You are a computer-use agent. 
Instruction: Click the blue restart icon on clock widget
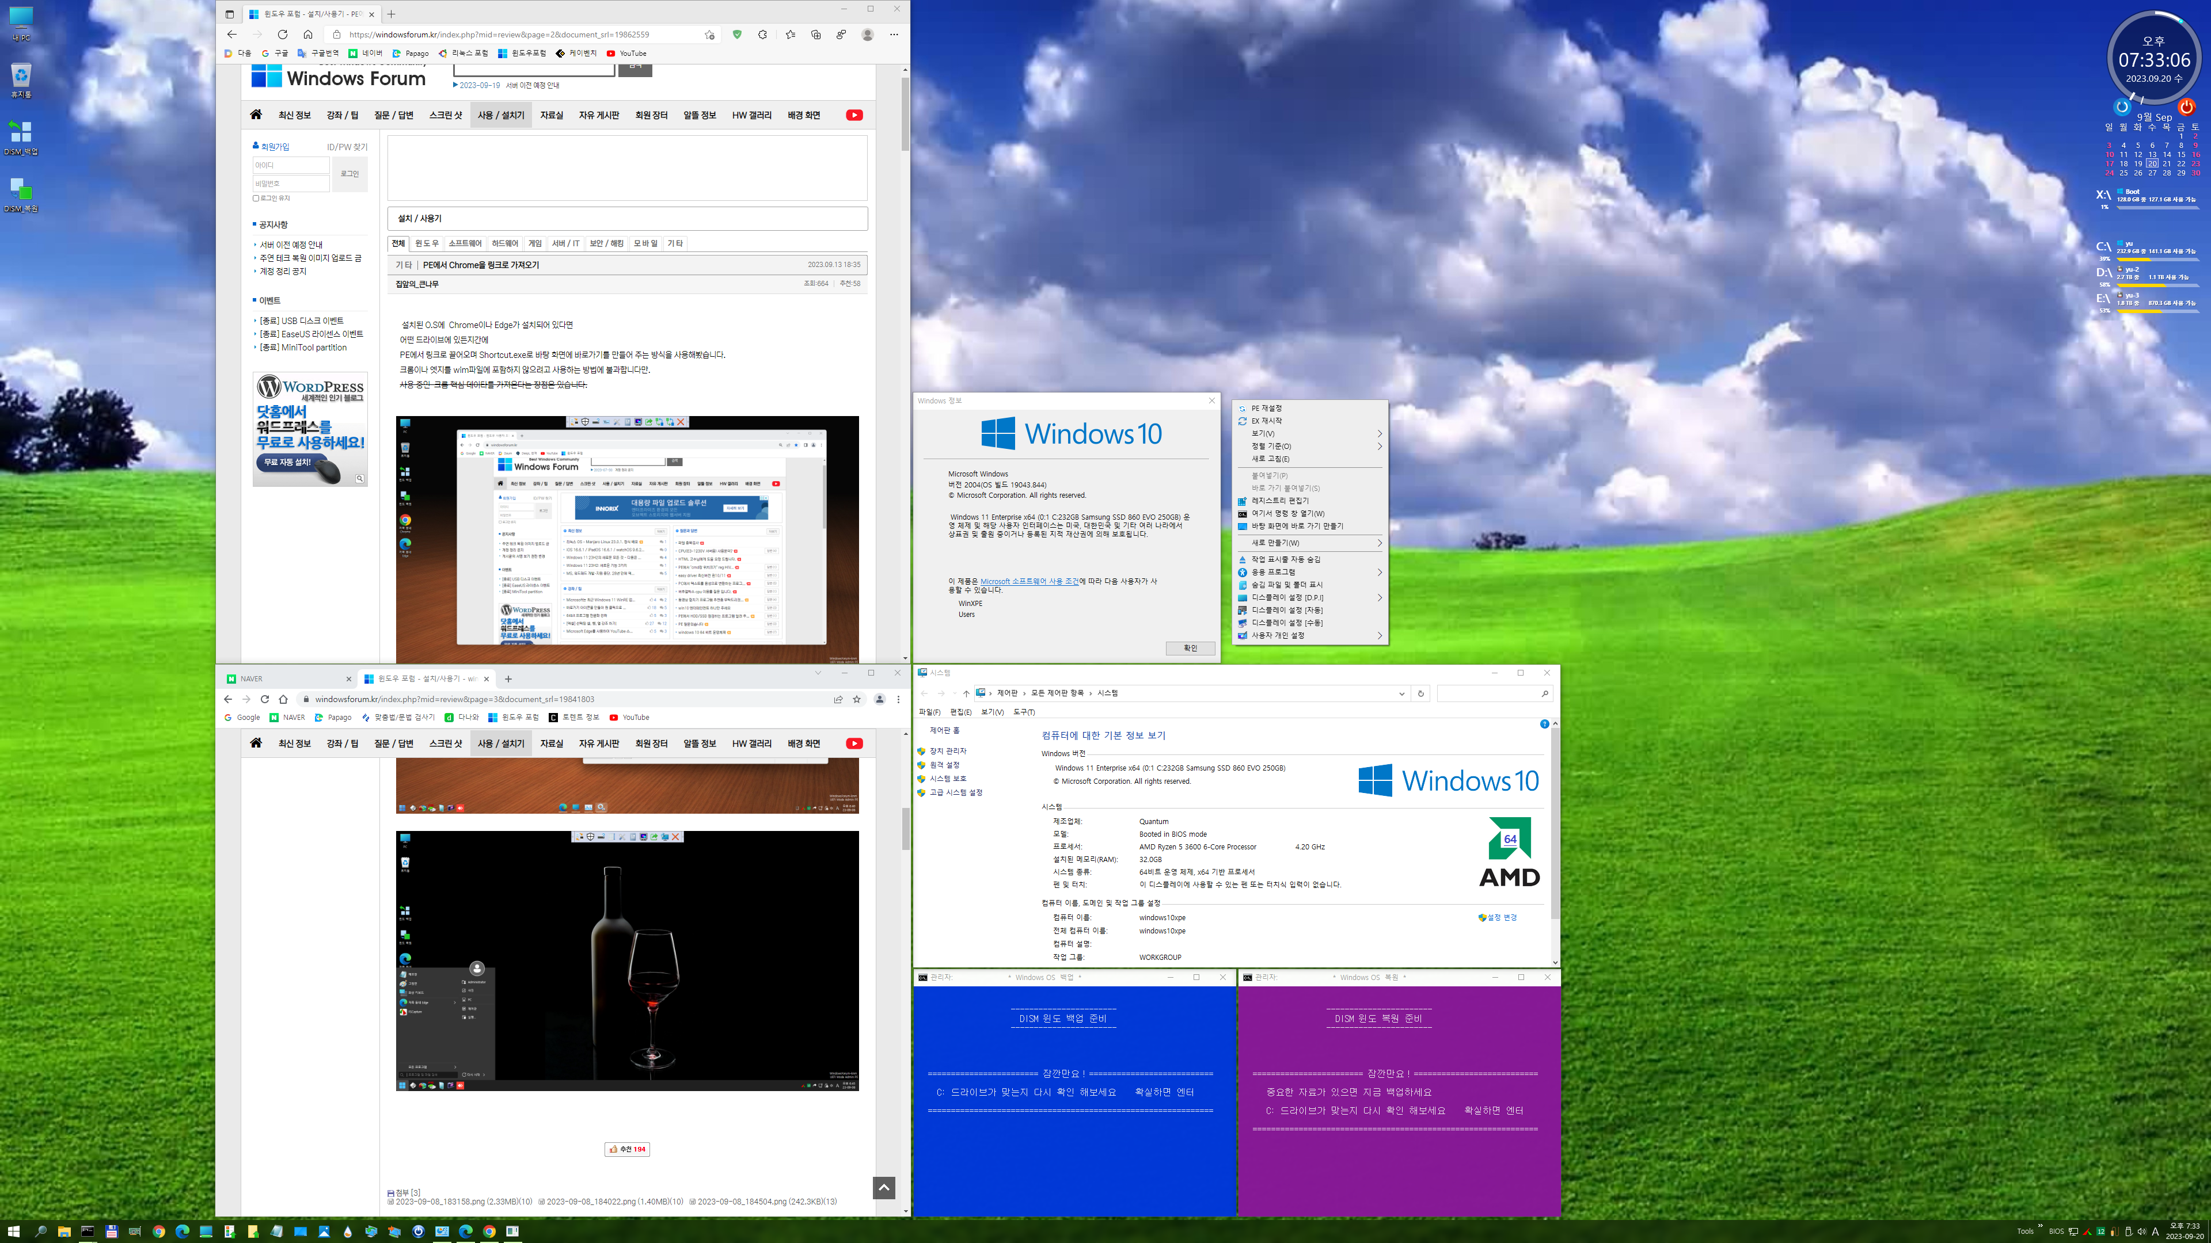click(2122, 107)
